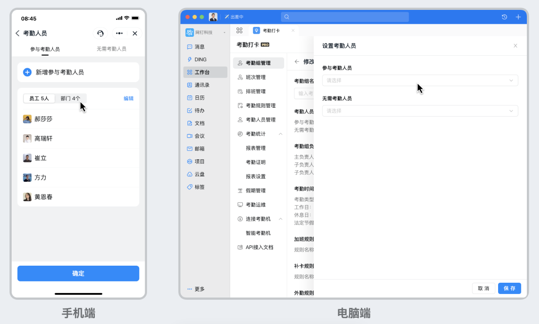This screenshot has height=324, width=539.
Task: Open the customer service headset icon on mobile
Action: tap(100, 33)
